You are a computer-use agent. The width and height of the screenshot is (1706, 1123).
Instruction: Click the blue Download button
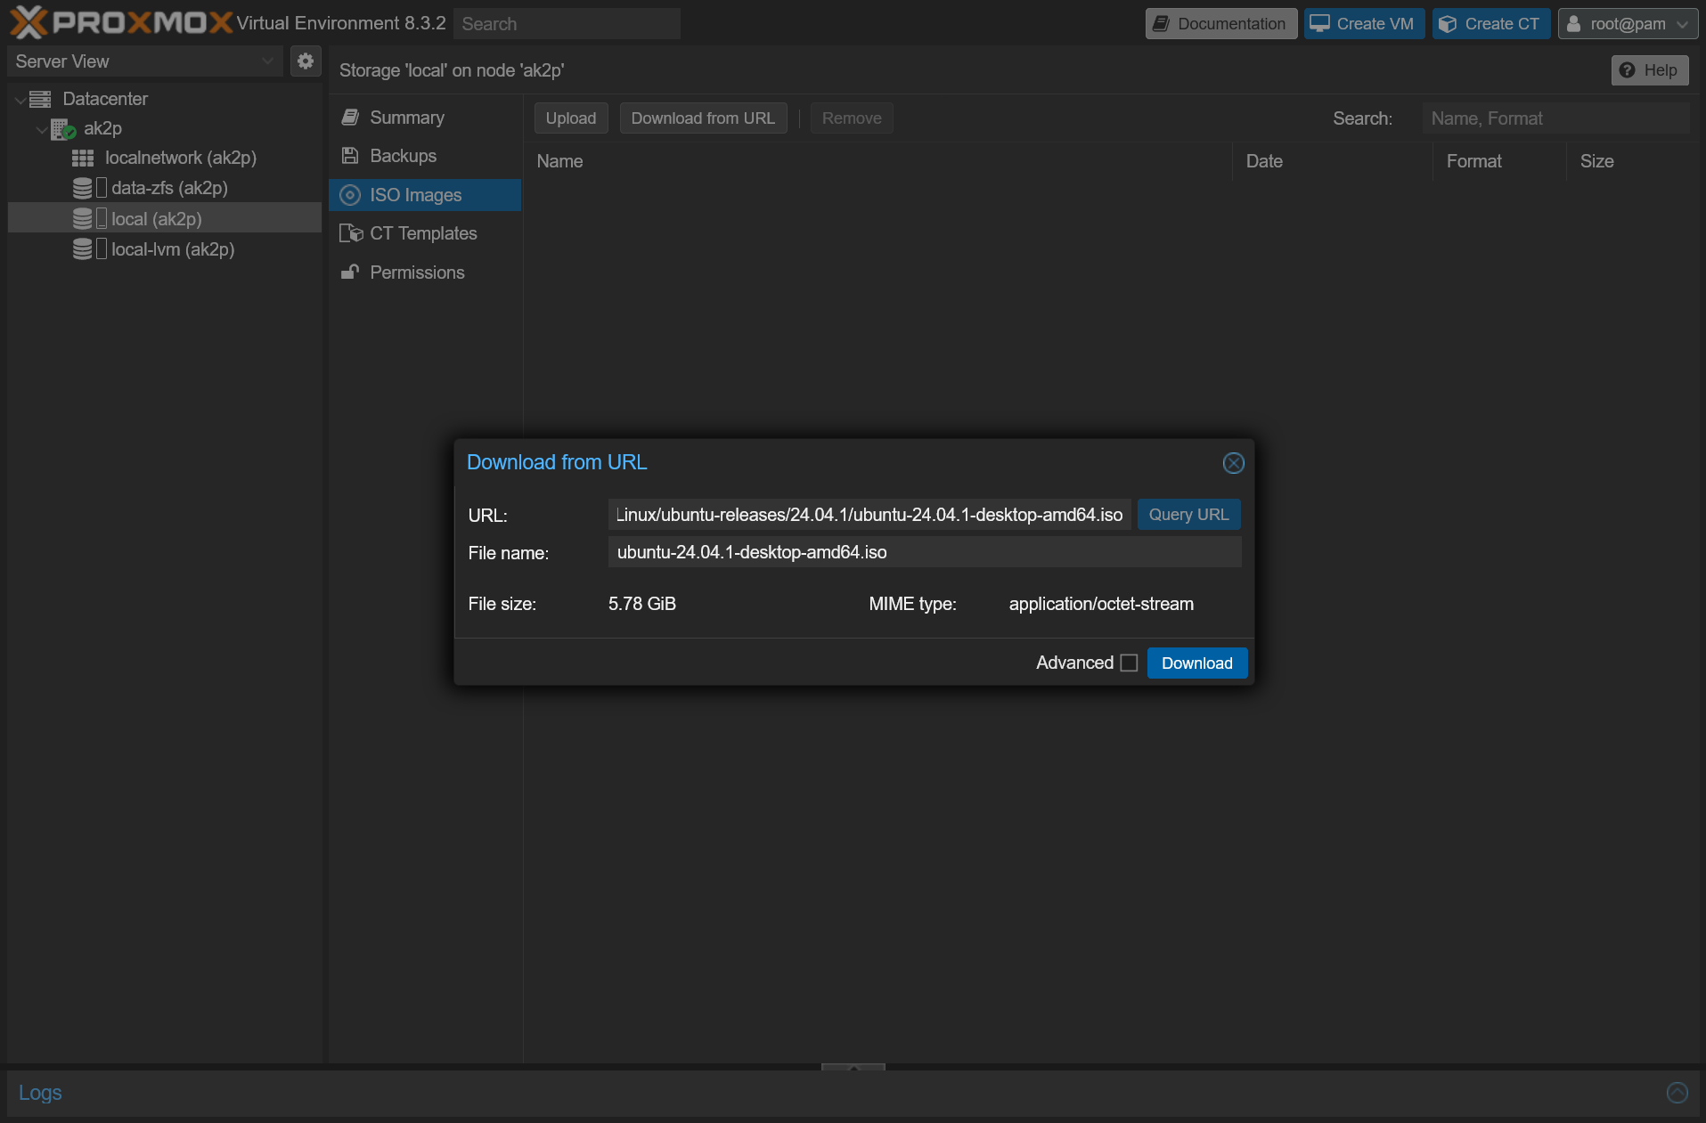click(1197, 663)
